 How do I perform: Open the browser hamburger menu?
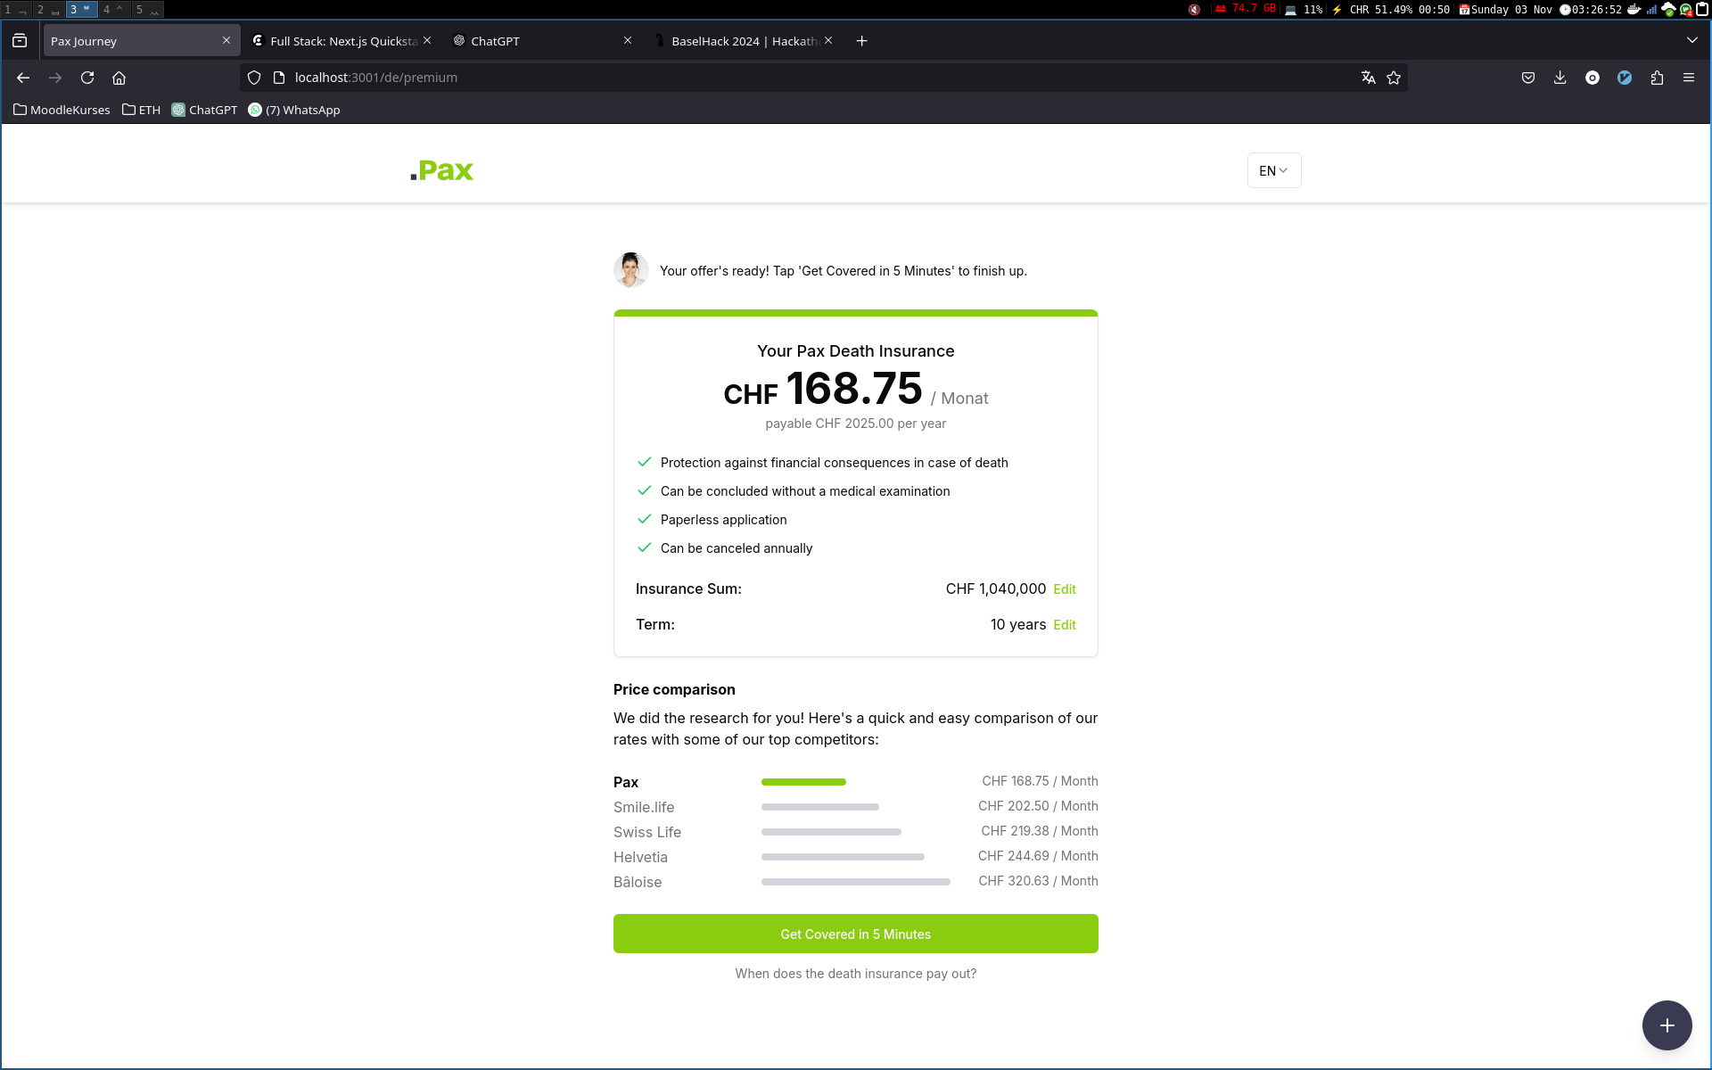1689,78
